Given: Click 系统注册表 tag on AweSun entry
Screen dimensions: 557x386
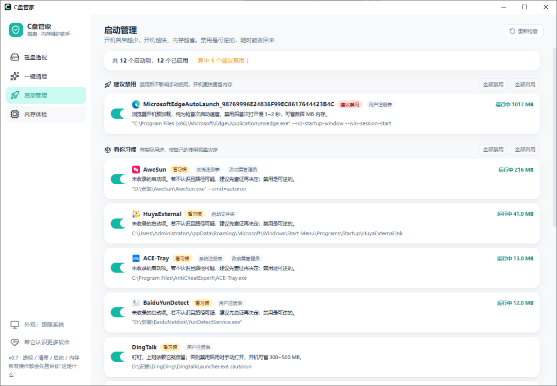Looking at the screenshot, I should click(x=208, y=170).
